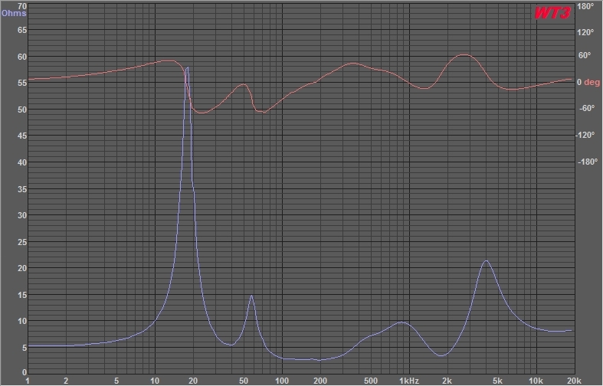The image size is (603, 386).
Task: Select the 100 frequency axis label
Action: pos(282,381)
